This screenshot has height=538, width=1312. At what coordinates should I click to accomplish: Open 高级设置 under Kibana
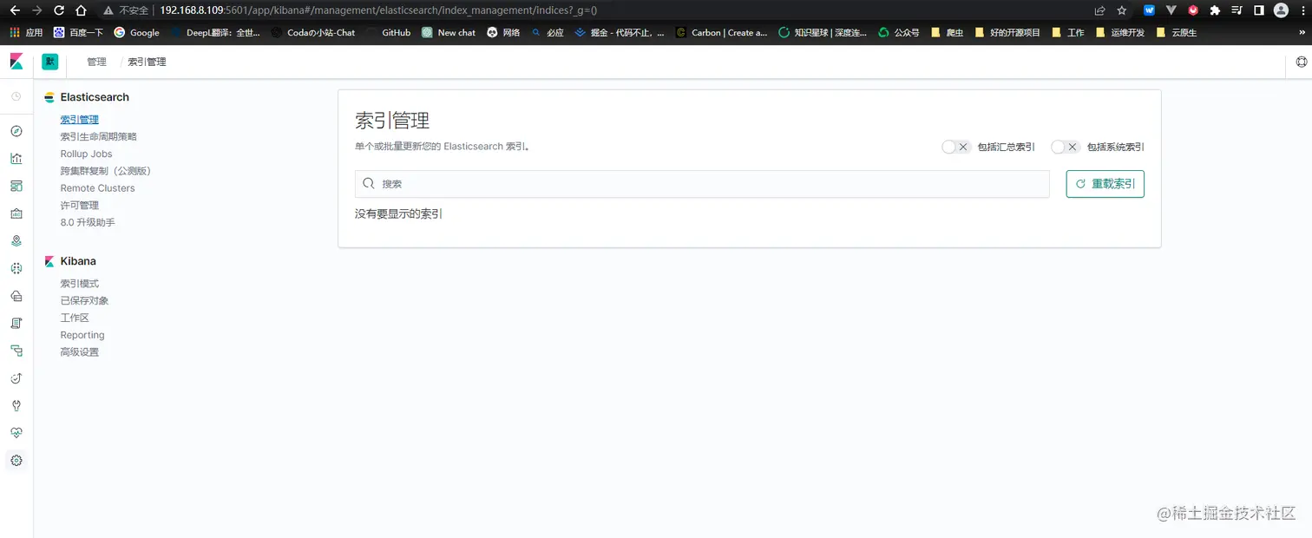click(x=79, y=352)
